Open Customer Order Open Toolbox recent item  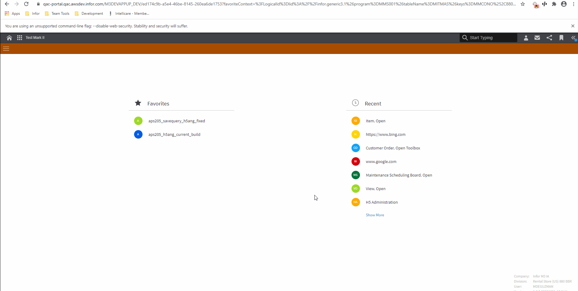[x=393, y=148]
